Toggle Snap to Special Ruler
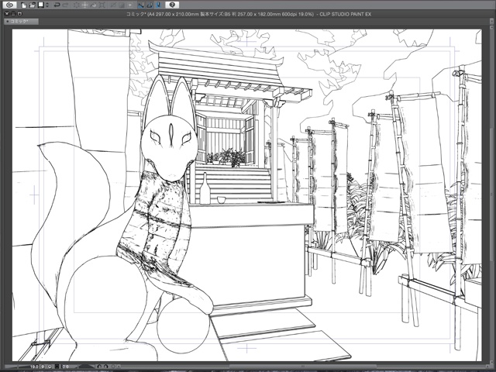This screenshot has width=496, height=372. point(150,5)
